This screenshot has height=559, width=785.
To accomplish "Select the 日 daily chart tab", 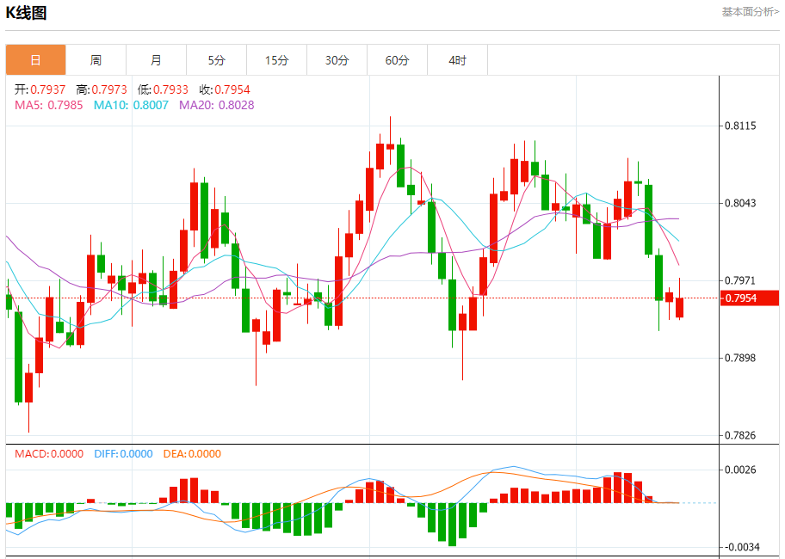I will pos(35,60).
